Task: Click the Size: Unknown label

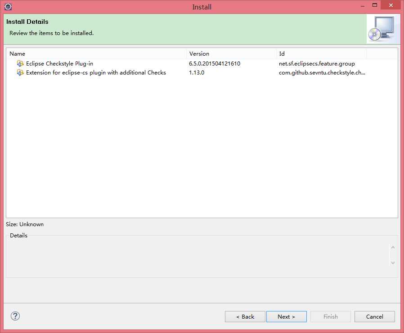Action: 25,224
